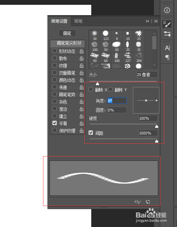
Task: Click the lock icon beside 散布
Action: coord(82,58)
